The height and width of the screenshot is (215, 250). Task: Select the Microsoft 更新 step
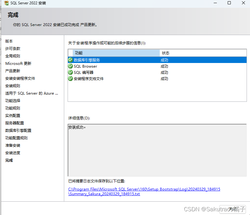click(x=18, y=64)
